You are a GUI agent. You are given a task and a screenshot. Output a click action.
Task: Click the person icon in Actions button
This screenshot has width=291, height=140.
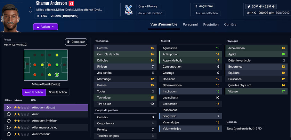38,27
